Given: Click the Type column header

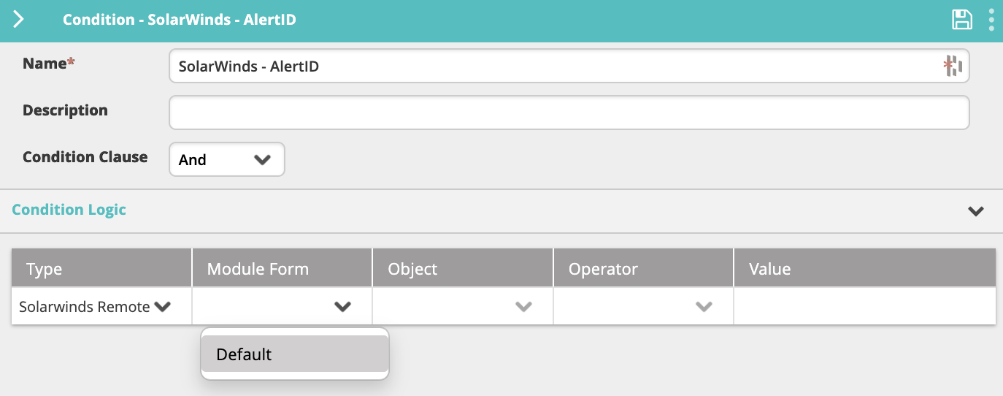Looking at the screenshot, I should click(x=101, y=269).
